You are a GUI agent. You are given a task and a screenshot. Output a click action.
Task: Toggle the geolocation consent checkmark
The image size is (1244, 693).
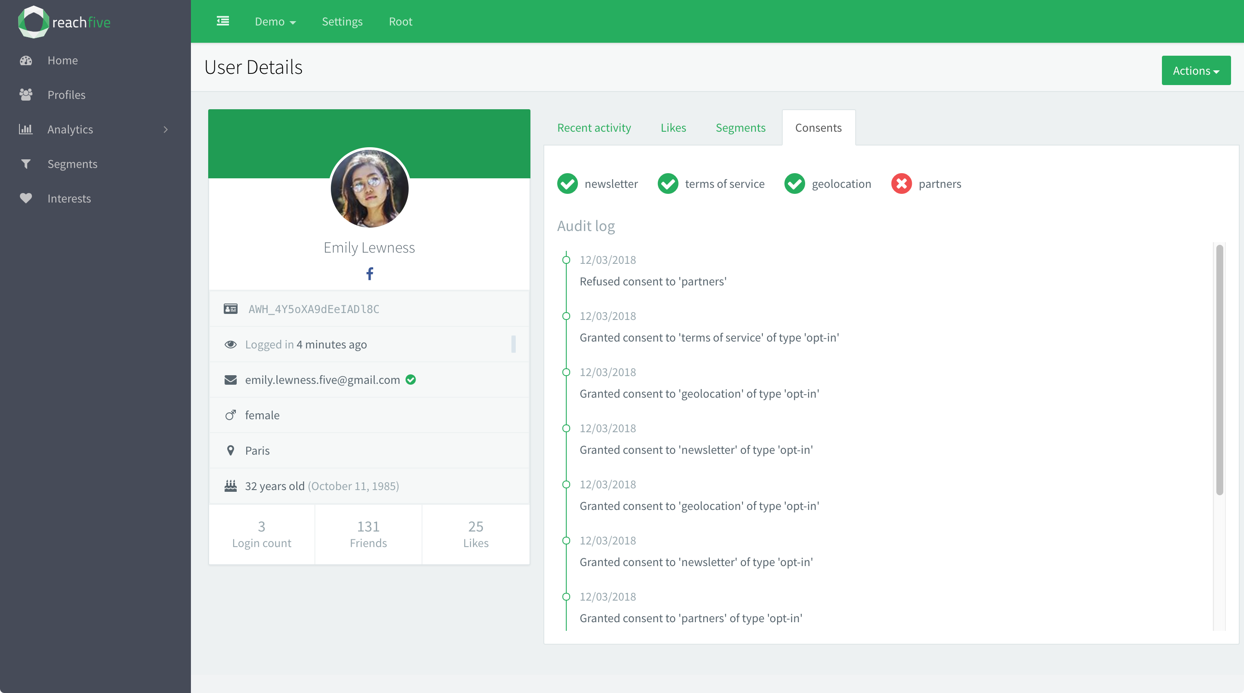794,184
